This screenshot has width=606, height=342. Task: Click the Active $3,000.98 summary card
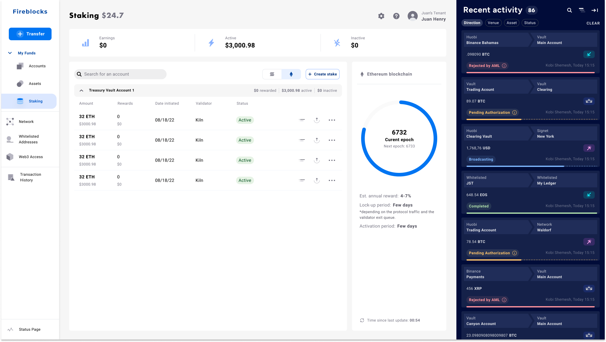pyautogui.click(x=258, y=43)
